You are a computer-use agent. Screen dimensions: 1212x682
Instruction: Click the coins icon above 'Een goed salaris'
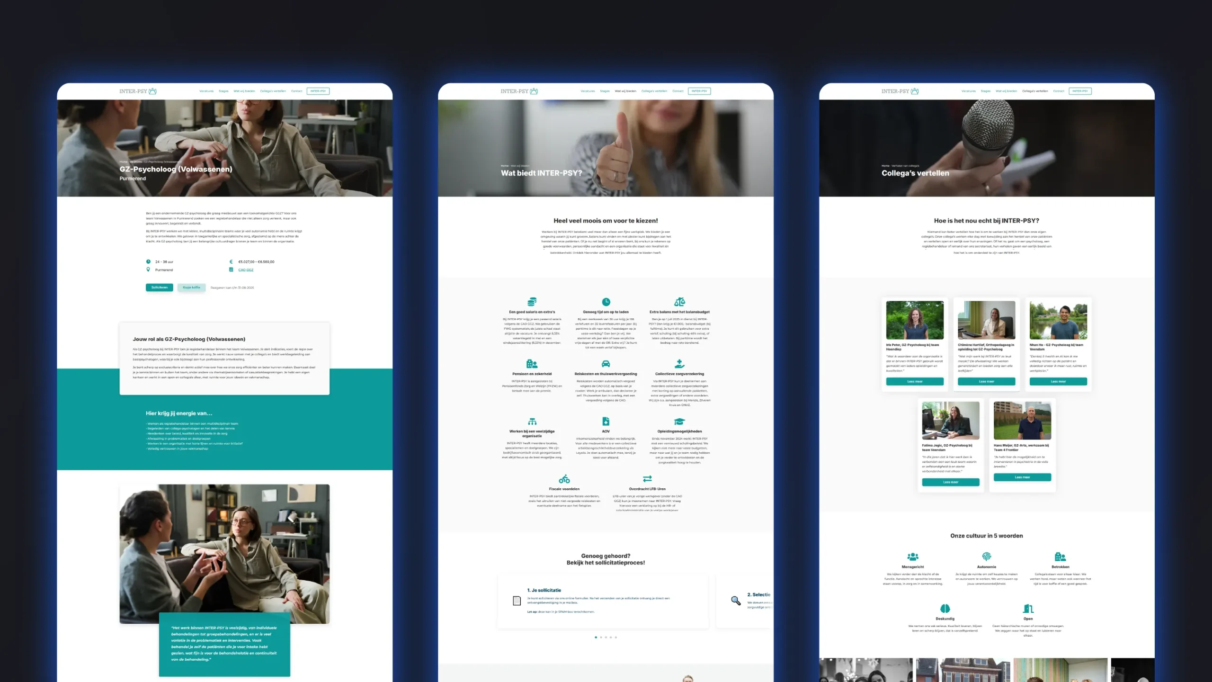[532, 302]
